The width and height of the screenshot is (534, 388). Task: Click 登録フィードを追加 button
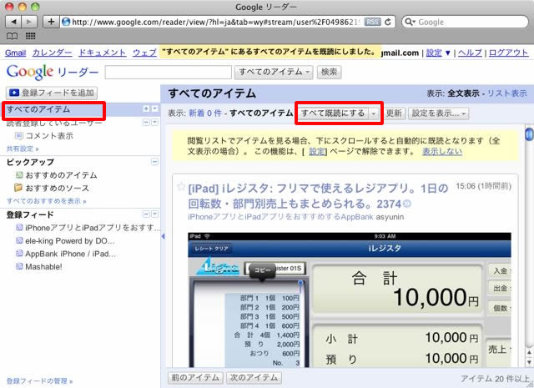click(x=52, y=93)
